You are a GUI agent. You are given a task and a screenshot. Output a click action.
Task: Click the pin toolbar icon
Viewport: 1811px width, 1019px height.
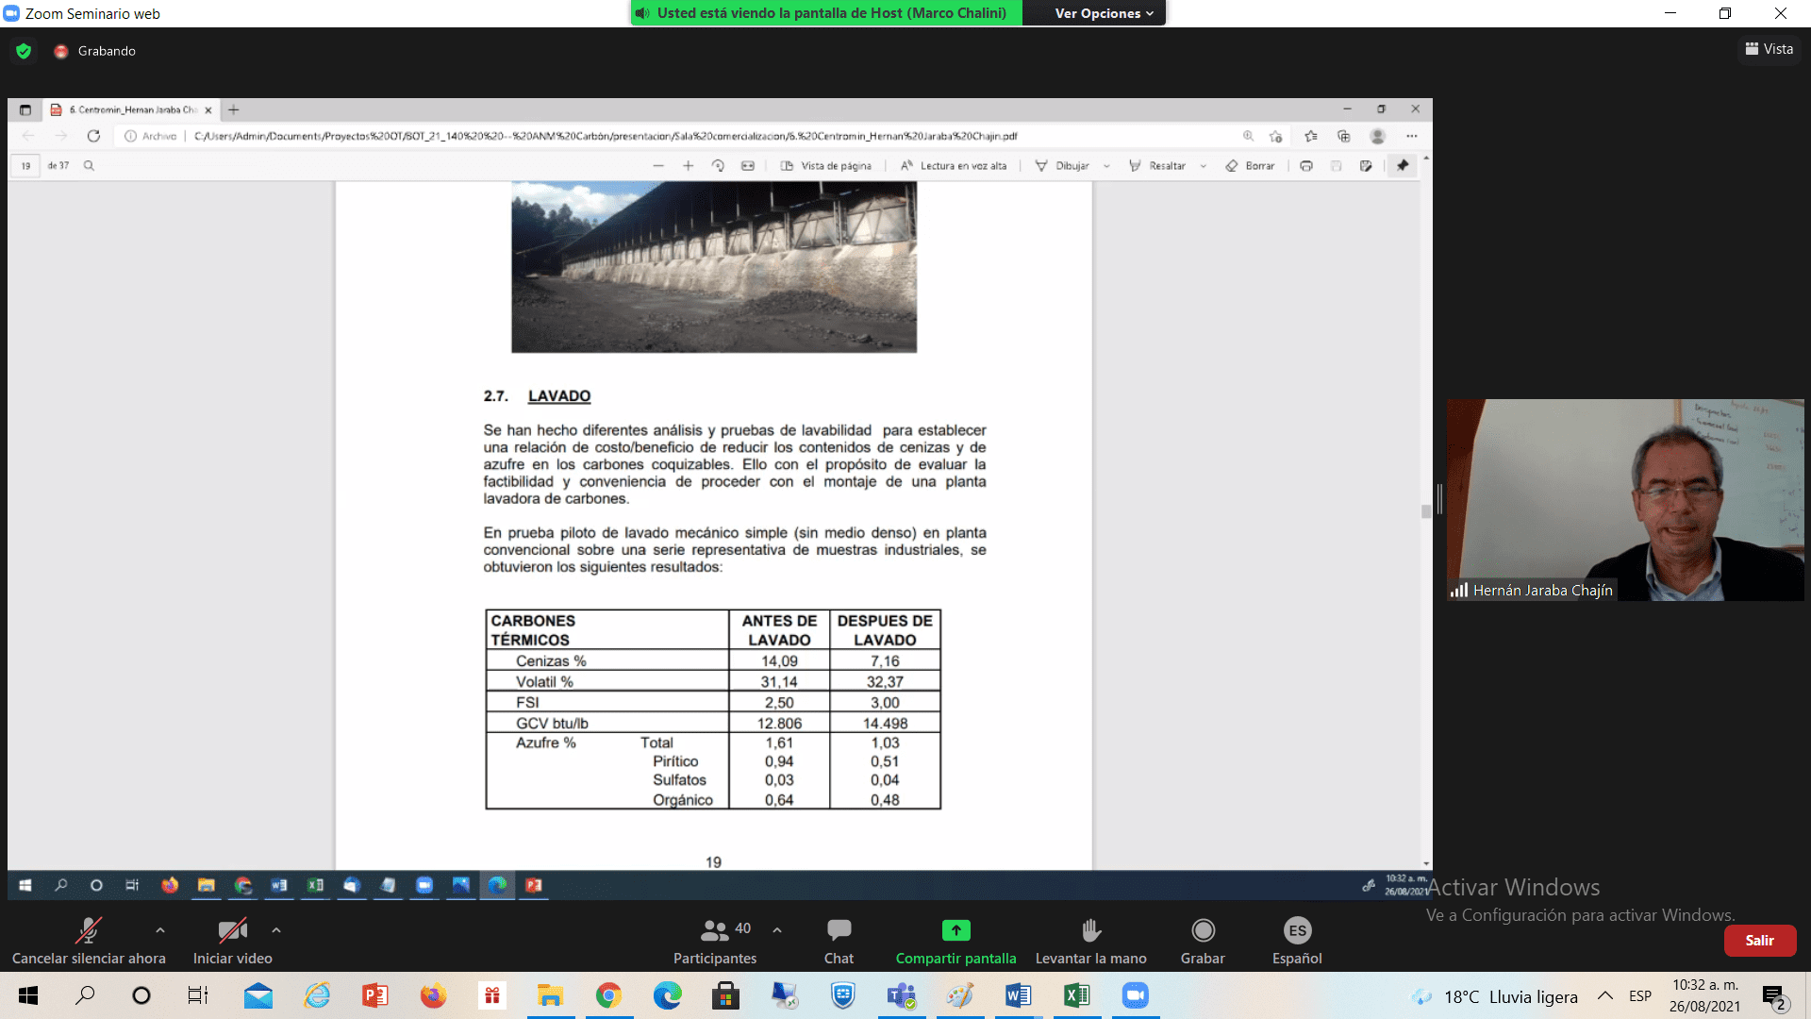click(1403, 166)
